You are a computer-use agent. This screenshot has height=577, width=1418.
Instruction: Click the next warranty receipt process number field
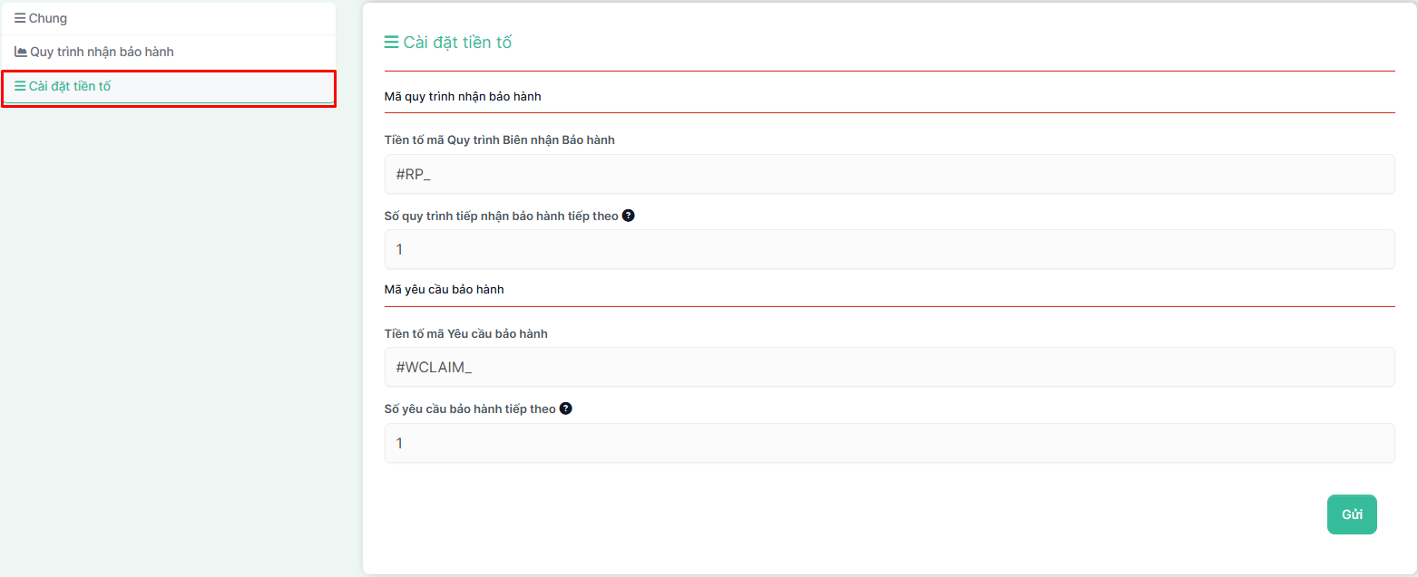click(889, 249)
